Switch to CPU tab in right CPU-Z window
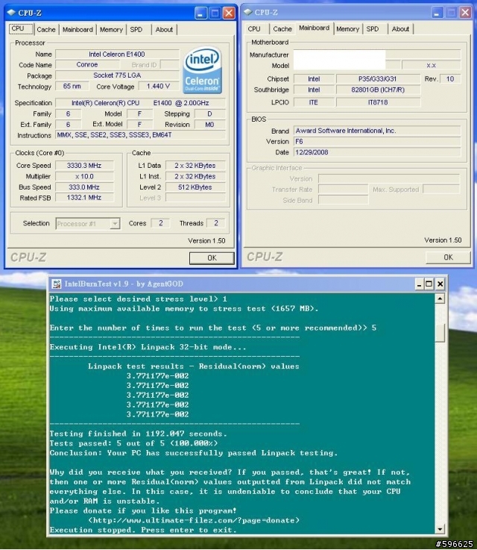The image size is (477, 550). [x=254, y=29]
